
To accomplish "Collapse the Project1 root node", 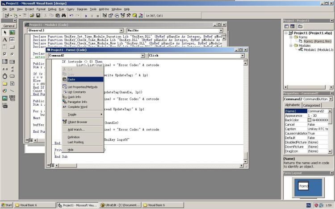I will 286,33.
